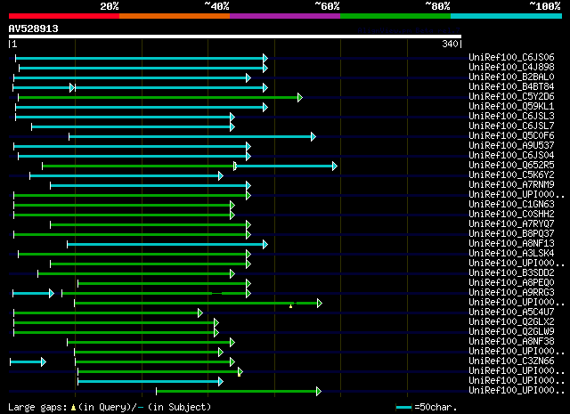Image resolution: width=570 pixels, height=414 pixels.
Task: Click the cyan ~100% identity legend segment
Action: coord(507,16)
